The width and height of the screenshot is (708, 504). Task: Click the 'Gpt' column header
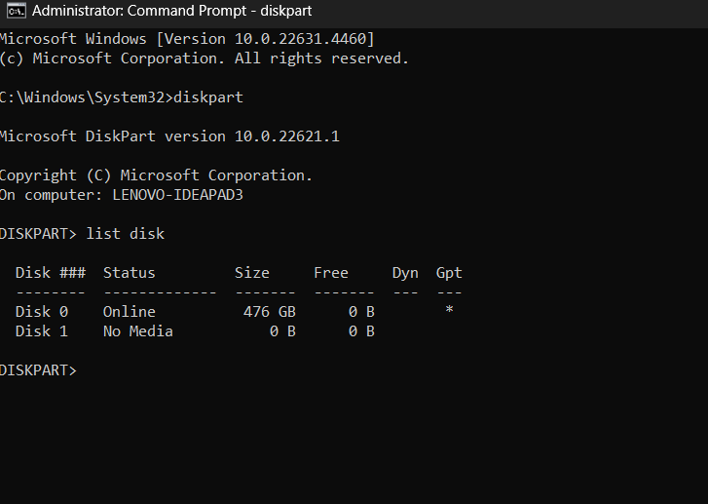coord(449,273)
